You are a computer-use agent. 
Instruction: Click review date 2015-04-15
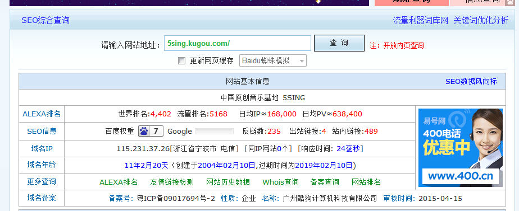(x=440, y=199)
